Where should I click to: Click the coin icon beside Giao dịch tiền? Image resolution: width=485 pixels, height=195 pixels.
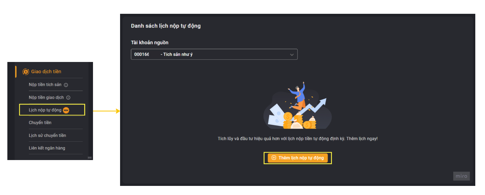pyautogui.click(x=26, y=72)
